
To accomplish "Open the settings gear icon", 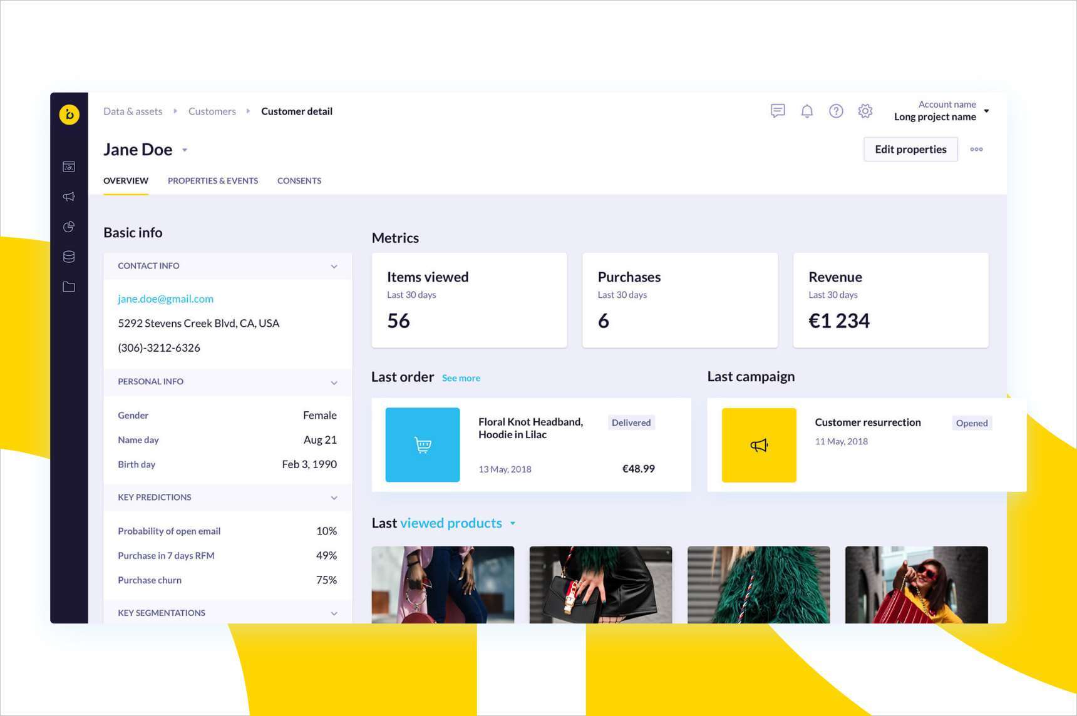I will pos(865,111).
